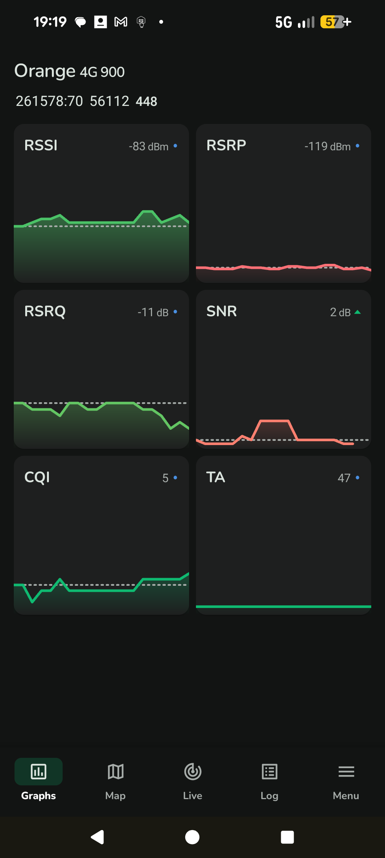The height and width of the screenshot is (858, 385).
Task: Tap the battery 57 indicator
Action: pos(332,22)
